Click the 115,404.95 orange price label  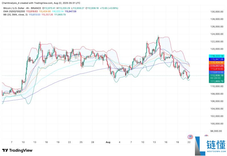click(x=217, y=62)
